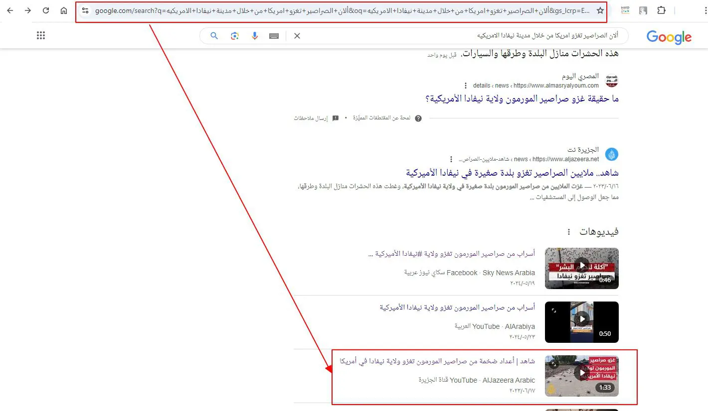This screenshot has width=708, height=411.
Task: Click the browser back arrow
Action: pos(10,10)
